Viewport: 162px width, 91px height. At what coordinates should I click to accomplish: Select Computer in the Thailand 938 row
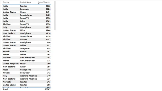tap(25, 49)
